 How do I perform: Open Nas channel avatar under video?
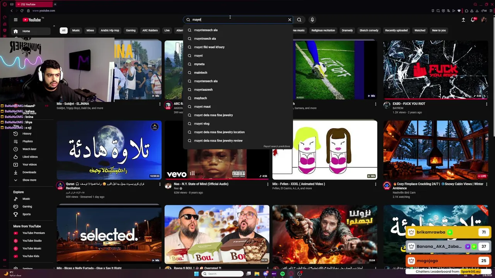click(168, 186)
